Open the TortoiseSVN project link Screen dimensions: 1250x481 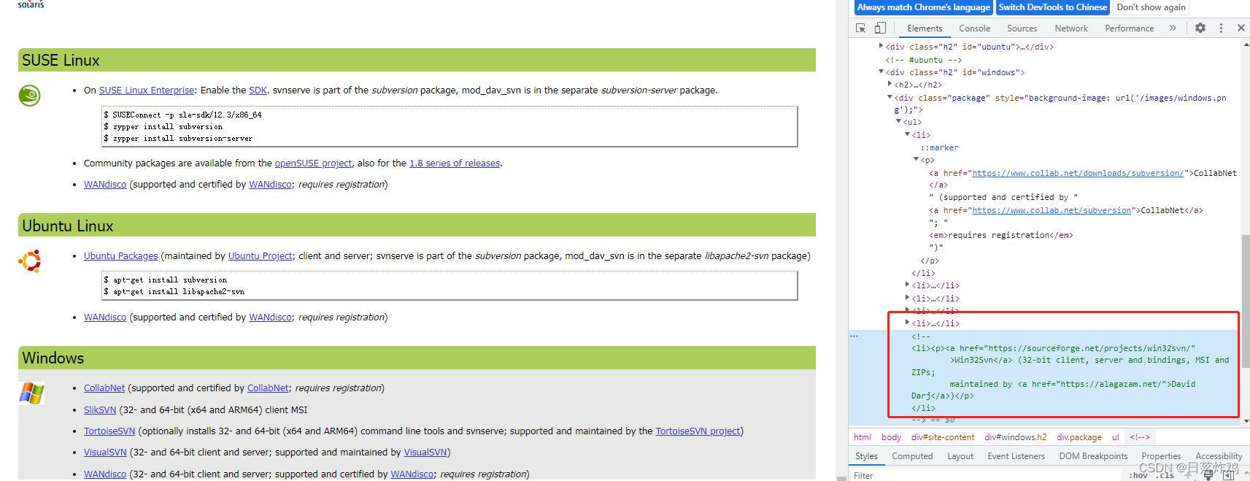click(x=698, y=431)
